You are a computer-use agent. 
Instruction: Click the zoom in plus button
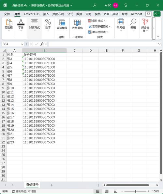(148, 191)
